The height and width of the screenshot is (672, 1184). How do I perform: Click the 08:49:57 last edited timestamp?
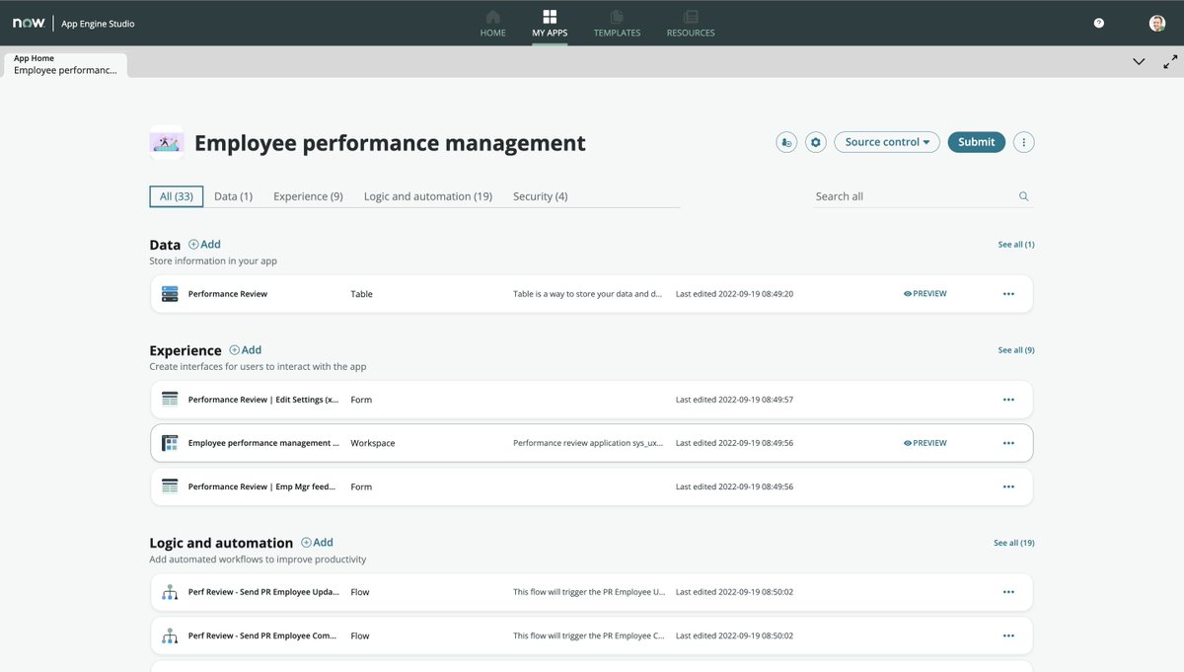click(734, 400)
